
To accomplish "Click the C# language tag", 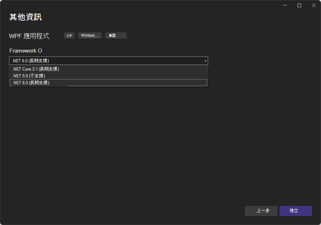I will coord(69,36).
